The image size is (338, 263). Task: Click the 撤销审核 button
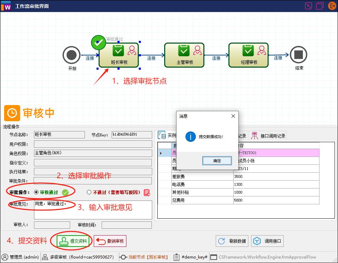[111, 241]
